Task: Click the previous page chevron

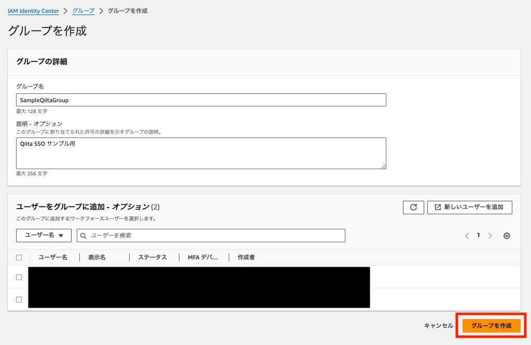Action: coord(467,236)
